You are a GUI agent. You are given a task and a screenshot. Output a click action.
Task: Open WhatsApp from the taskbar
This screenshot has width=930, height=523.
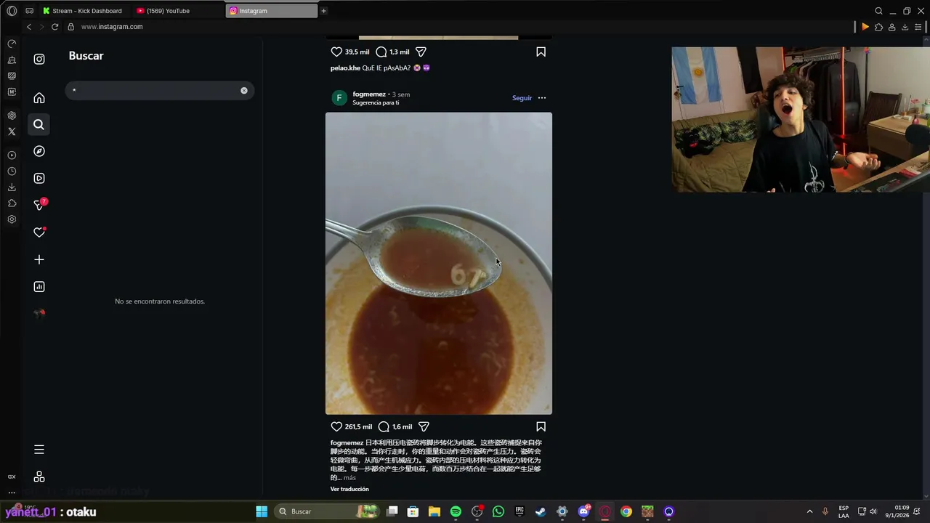click(498, 511)
